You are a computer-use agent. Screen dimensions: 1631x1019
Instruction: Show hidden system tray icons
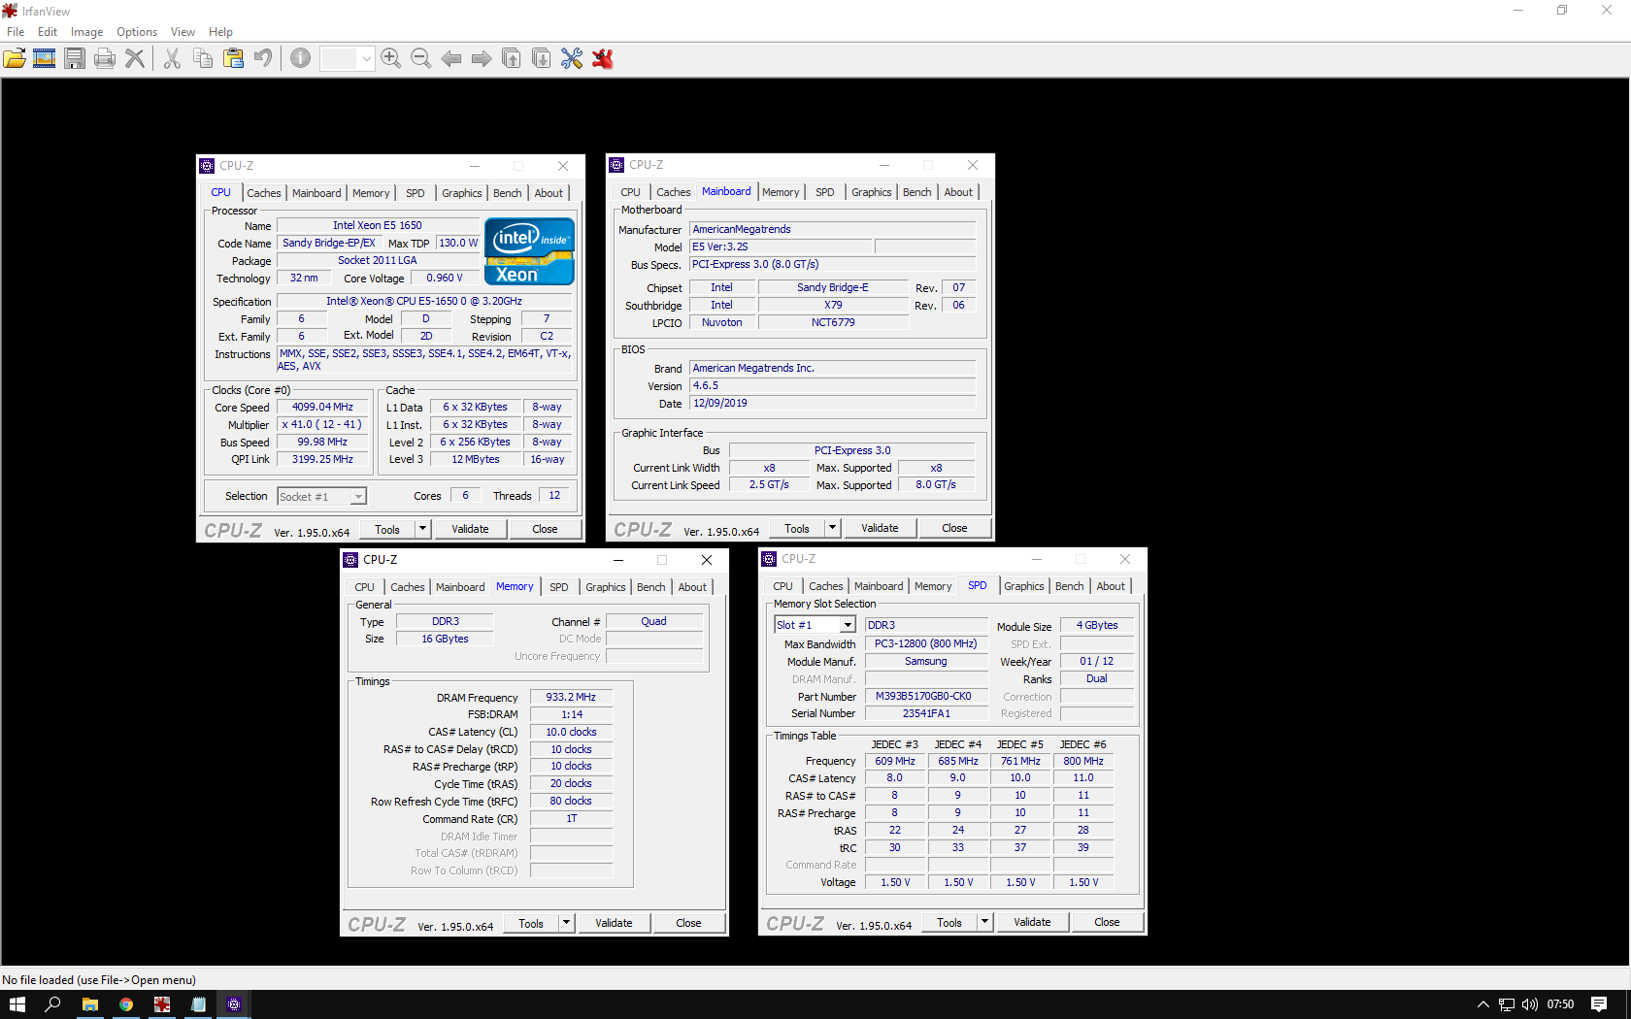(1482, 1004)
